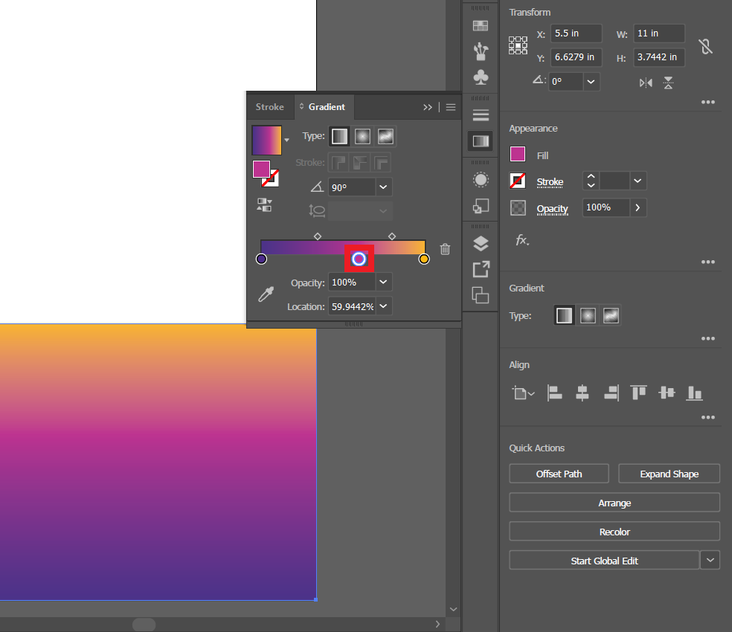The image size is (732, 632).
Task: Select the Linear gradient type icon
Action: [339, 136]
